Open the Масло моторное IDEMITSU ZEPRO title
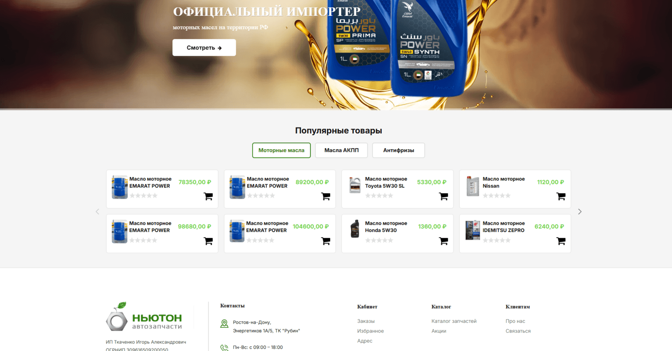The height and width of the screenshot is (351, 672). click(x=504, y=227)
